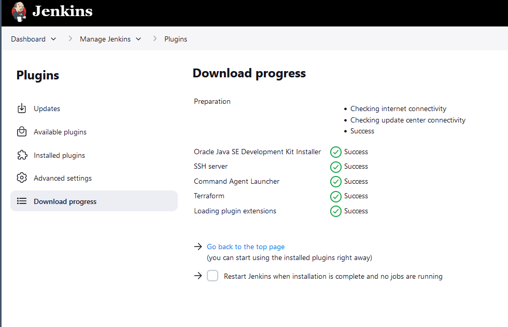Switch to the Installed plugins section
Screen dimensions: 508x327
coord(59,155)
